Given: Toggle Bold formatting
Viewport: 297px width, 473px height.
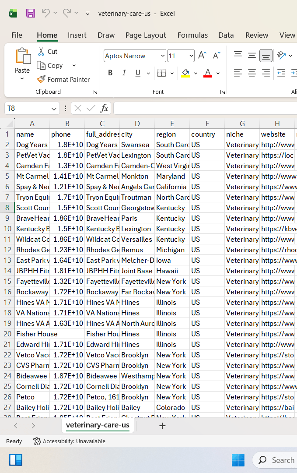Looking at the screenshot, I should 110,73.
